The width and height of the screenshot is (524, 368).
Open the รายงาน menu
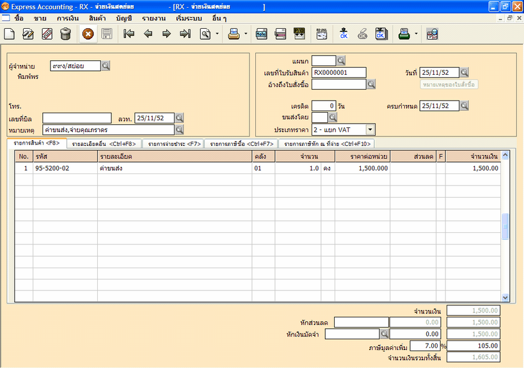[158, 19]
